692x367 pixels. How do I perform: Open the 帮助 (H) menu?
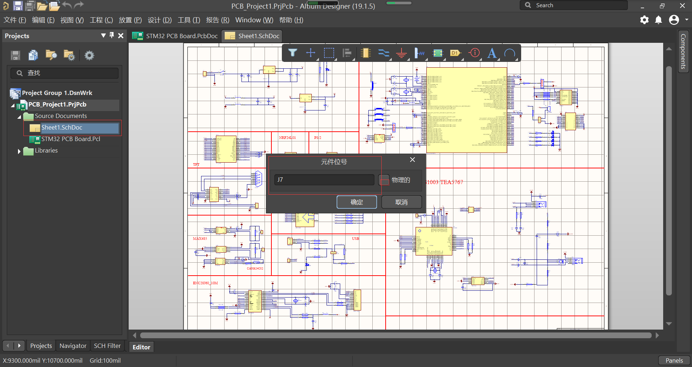[291, 20]
